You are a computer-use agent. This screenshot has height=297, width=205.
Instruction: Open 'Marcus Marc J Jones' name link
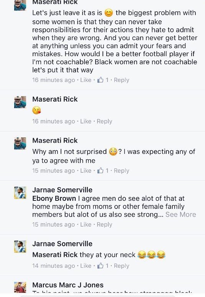68,285
